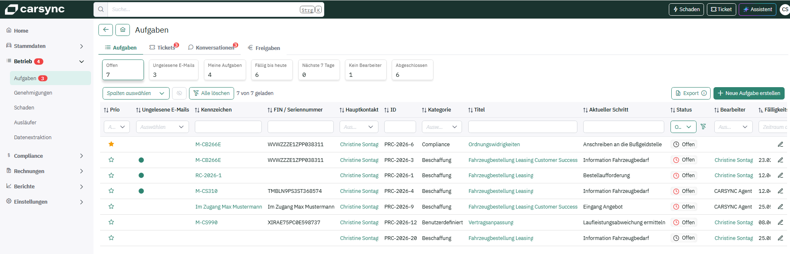Open Bearbeiter filter dropdown

(x=733, y=127)
